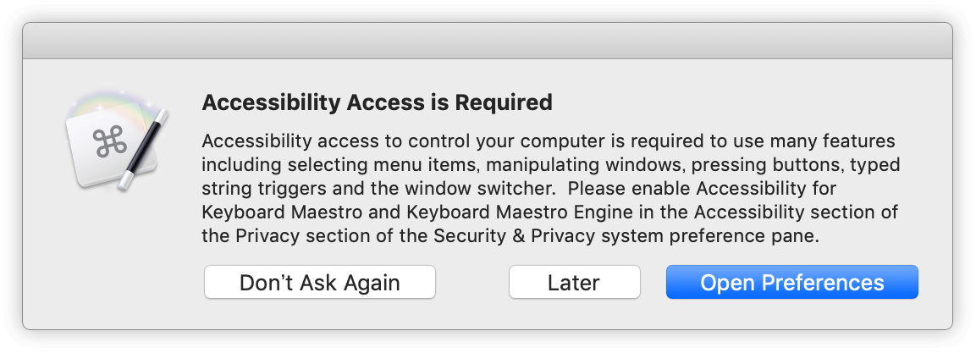Click the first line beginning Accessibility access to control
Screen dimensions: 976x353
[x=549, y=141]
